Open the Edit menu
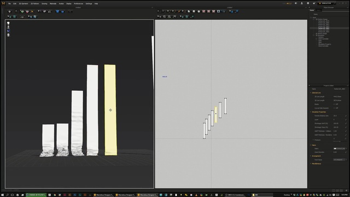This screenshot has height=197, width=350. pyautogui.click(x=15, y=4)
